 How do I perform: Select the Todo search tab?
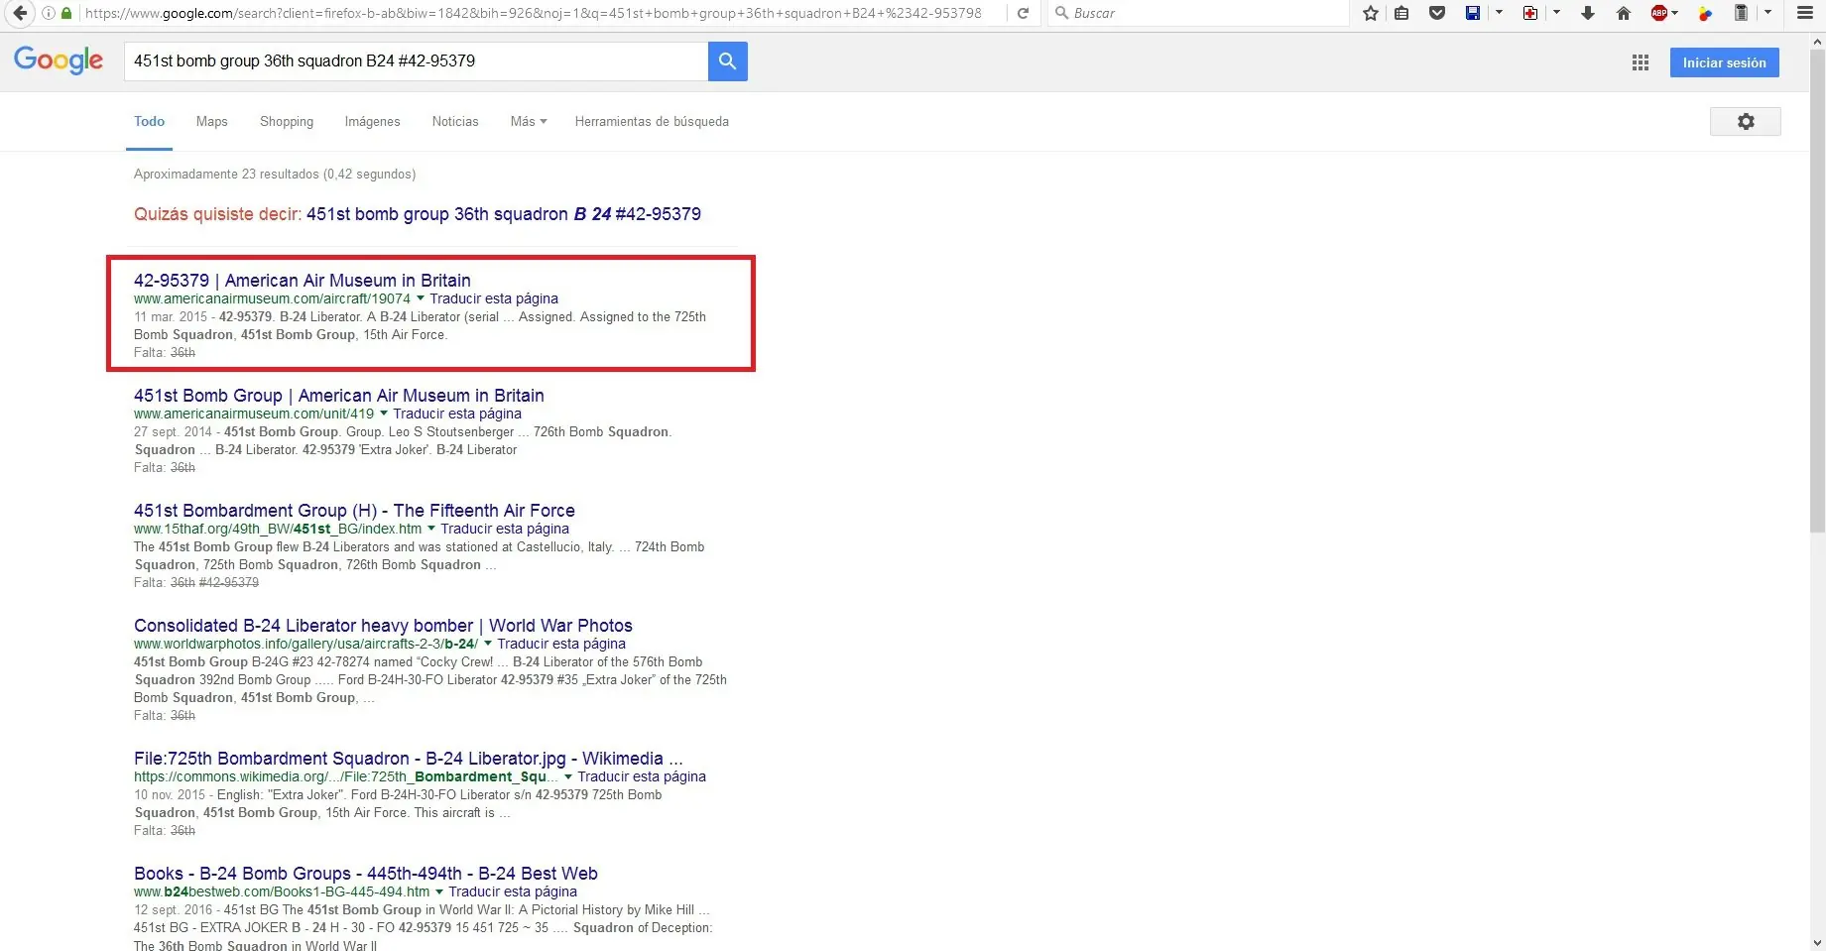pyautogui.click(x=149, y=121)
